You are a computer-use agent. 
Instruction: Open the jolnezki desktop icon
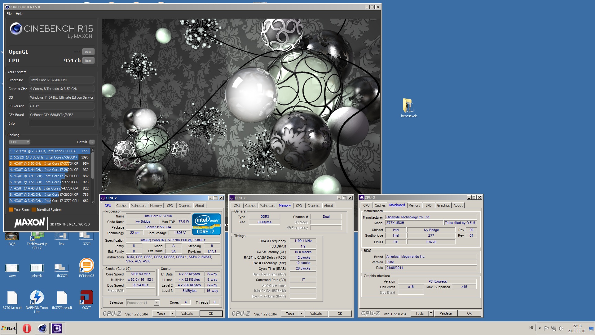(37, 270)
